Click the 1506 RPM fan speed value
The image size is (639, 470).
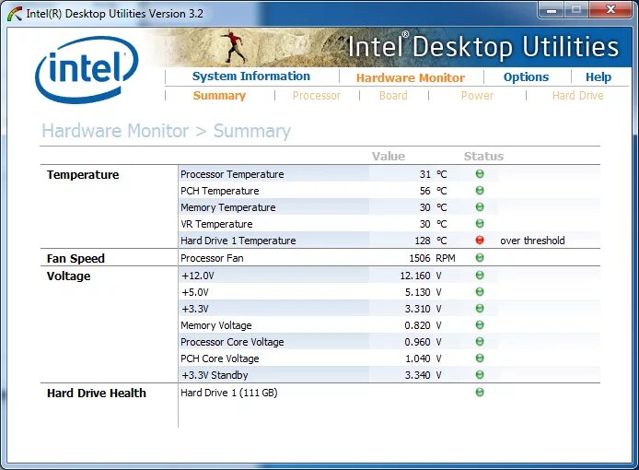coord(432,258)
